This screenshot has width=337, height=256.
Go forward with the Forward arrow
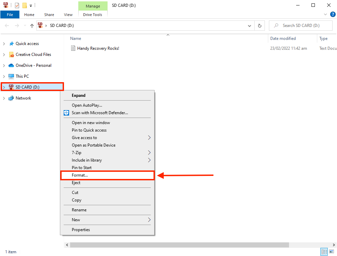[17, 26]
